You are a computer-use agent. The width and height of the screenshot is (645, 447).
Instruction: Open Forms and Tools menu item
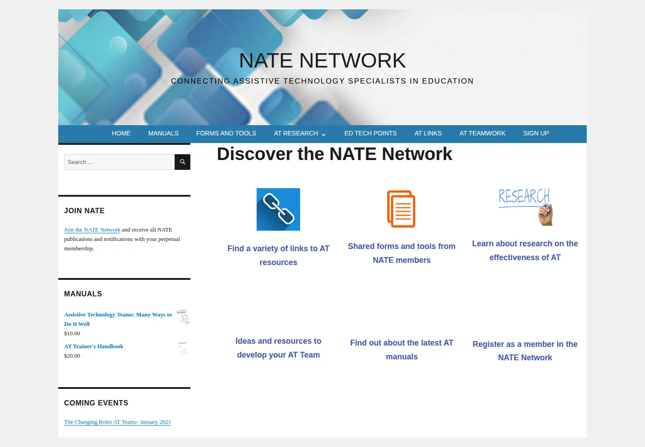(226, 133)
